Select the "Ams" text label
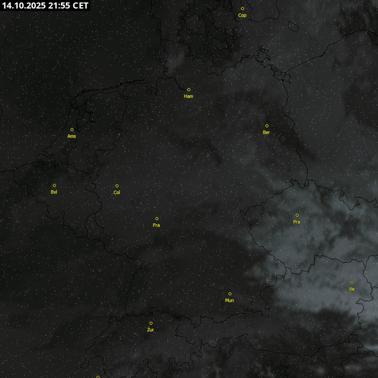The width and height of the screenshot is (378, 378). coord(72,136)
